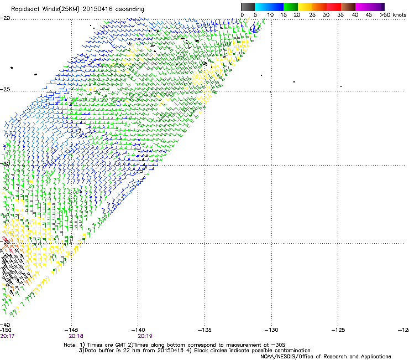Click the "-135" longitude axis label
Screen dimensions: 409x360
[204, 330]
